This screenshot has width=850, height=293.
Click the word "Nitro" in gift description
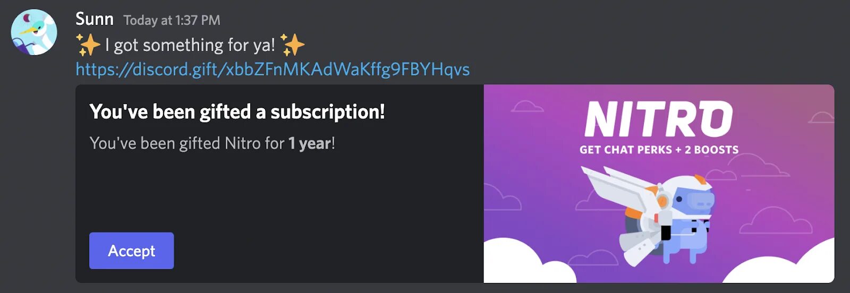click(243, 143)
